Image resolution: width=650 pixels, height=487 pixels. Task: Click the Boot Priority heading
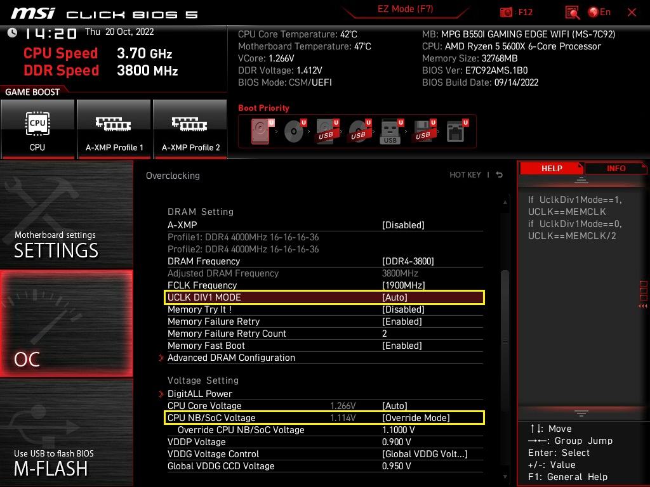pos(263,108)
